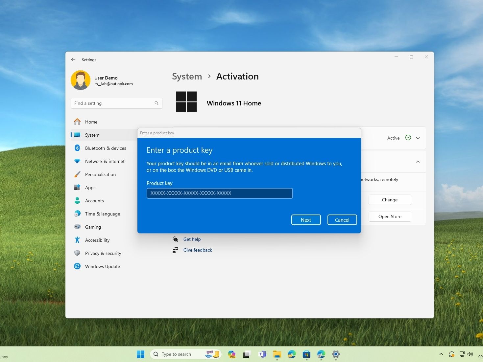Select Apps in the Settings navigation
483x362 pixels.
point(90,187)
